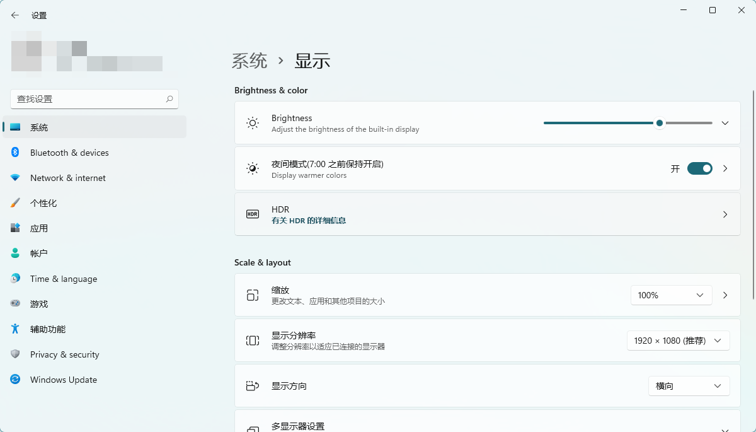The image size is (756, 432).
Task: Click the 查找设置 search field
Action: [x=88, y=99]
